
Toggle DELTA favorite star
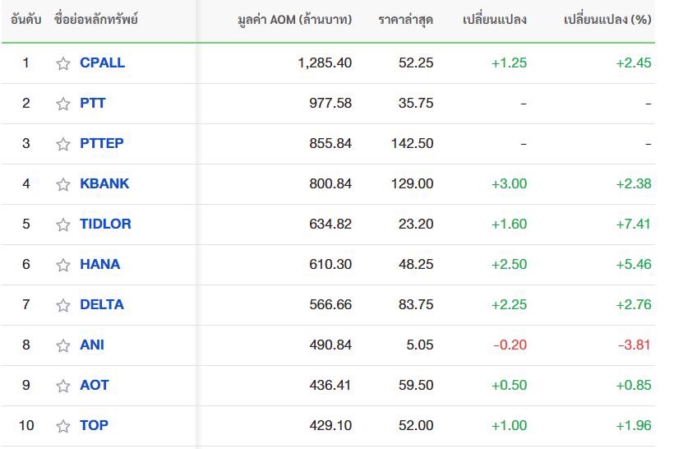pyautogui.click(x=63, y=305)
